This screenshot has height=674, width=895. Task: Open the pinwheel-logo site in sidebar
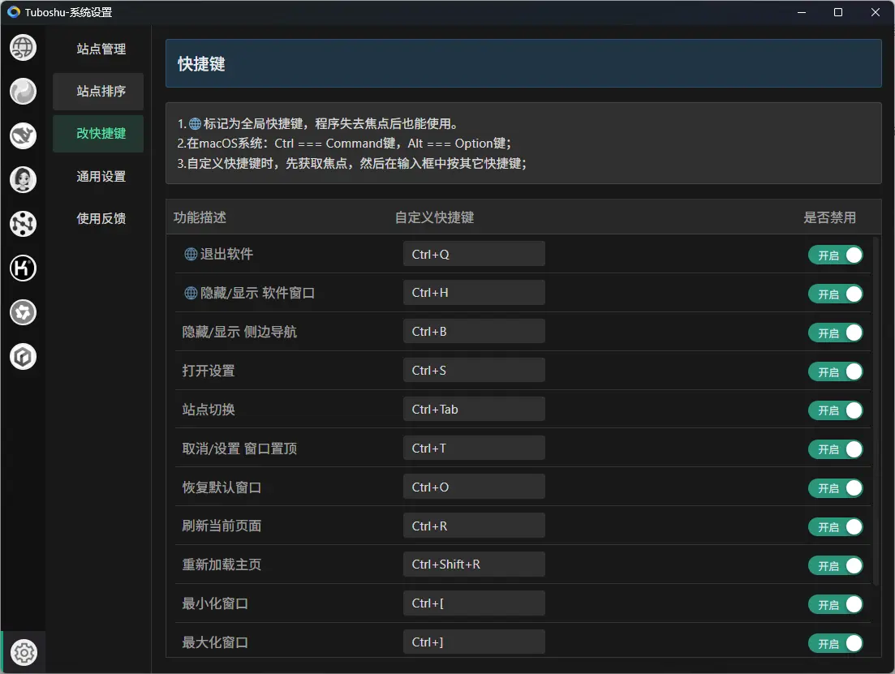point(23,311)
